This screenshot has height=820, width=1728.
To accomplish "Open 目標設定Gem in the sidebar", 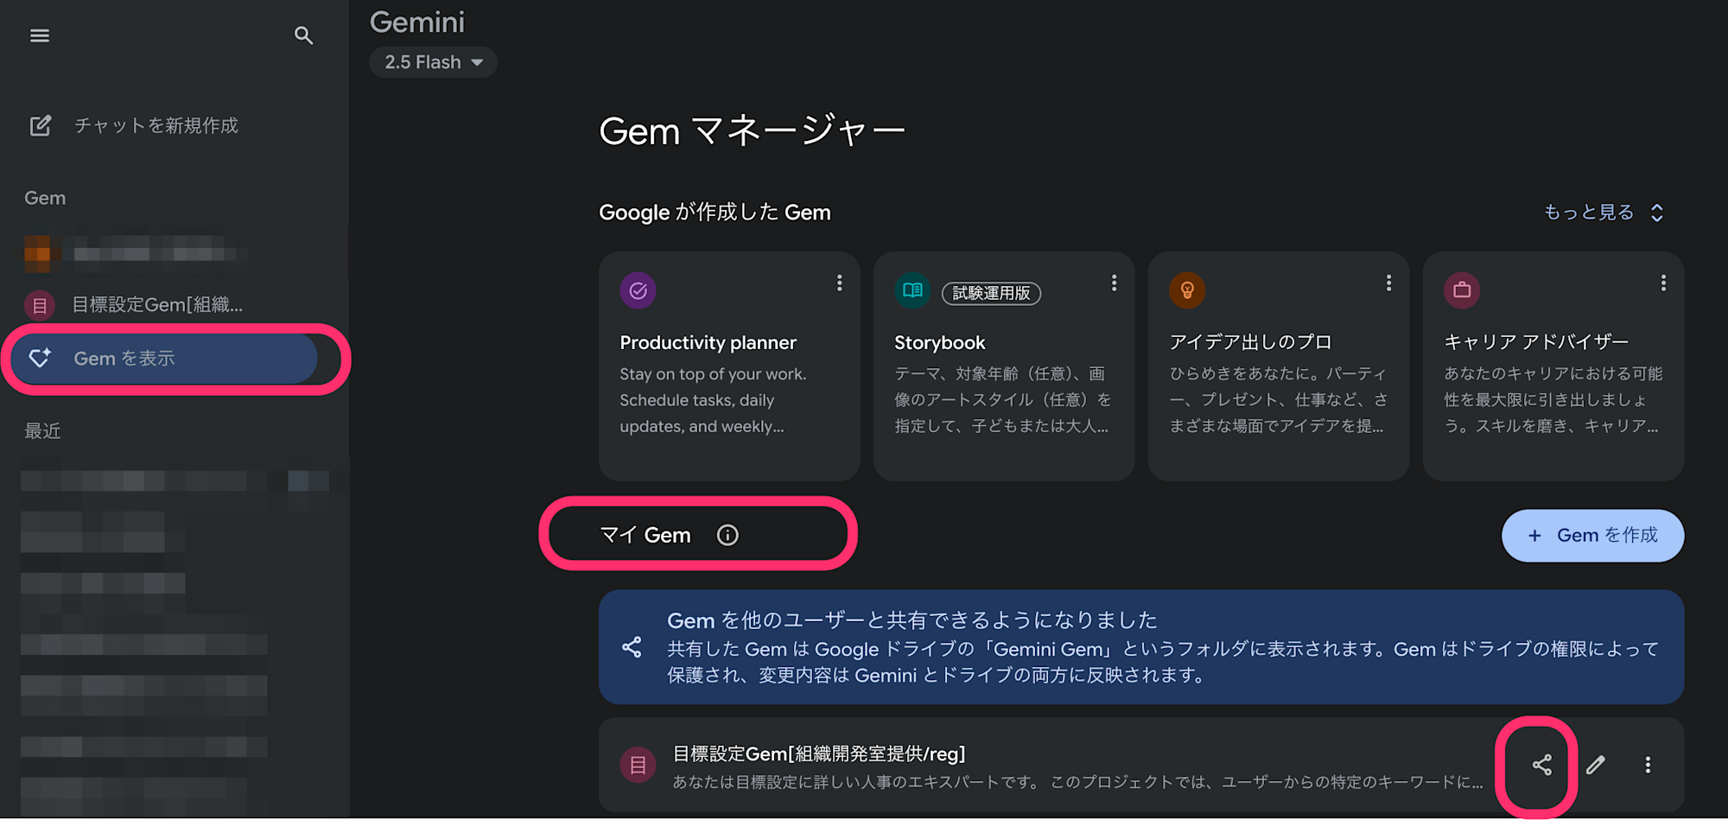I will click(156, 304).
